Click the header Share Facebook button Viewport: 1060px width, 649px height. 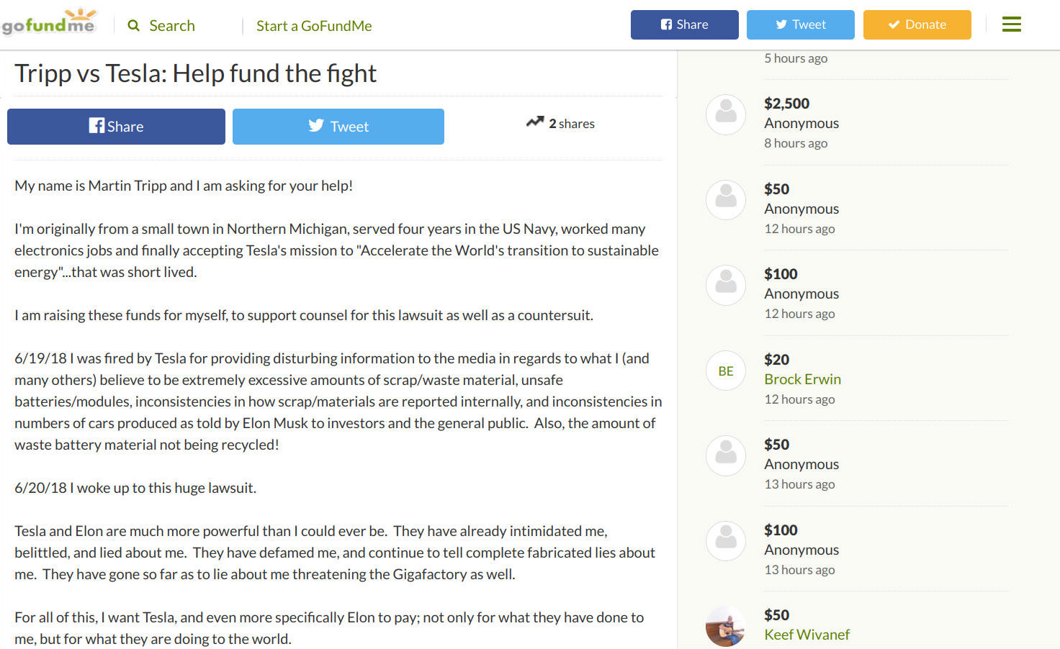[685, 24]
